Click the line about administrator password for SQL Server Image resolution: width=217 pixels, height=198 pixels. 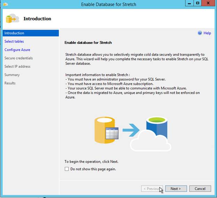tap(115, 79)
